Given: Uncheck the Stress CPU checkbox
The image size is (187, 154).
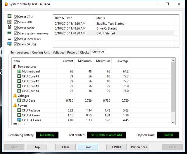Looking at the screenshot, I should coord(16,17).
